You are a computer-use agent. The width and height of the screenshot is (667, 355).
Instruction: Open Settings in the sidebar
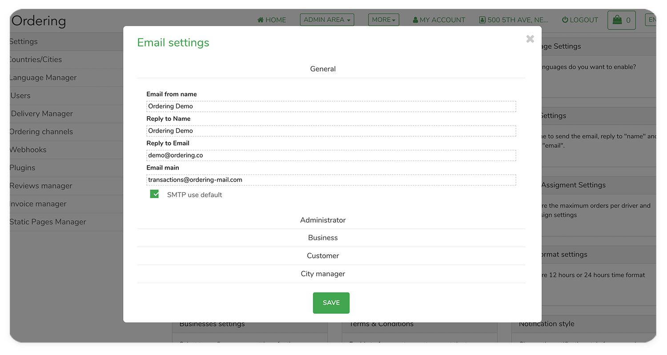[67, 41]
